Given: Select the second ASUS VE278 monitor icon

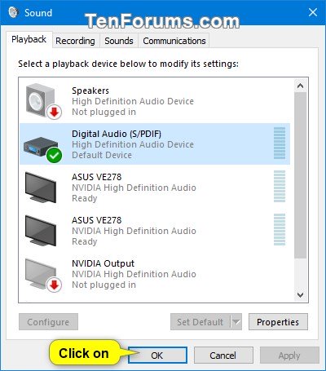Looking at the screenshot, I should click(x=41, y=231).
